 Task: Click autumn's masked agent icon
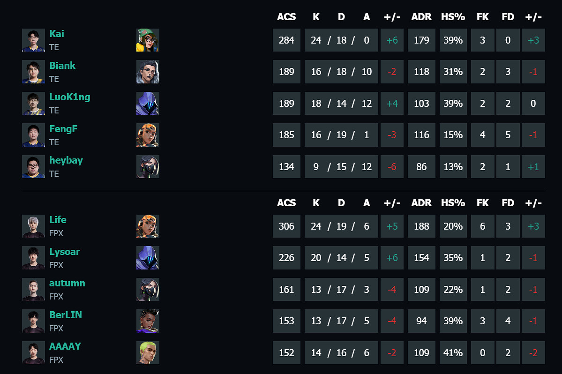148,290
